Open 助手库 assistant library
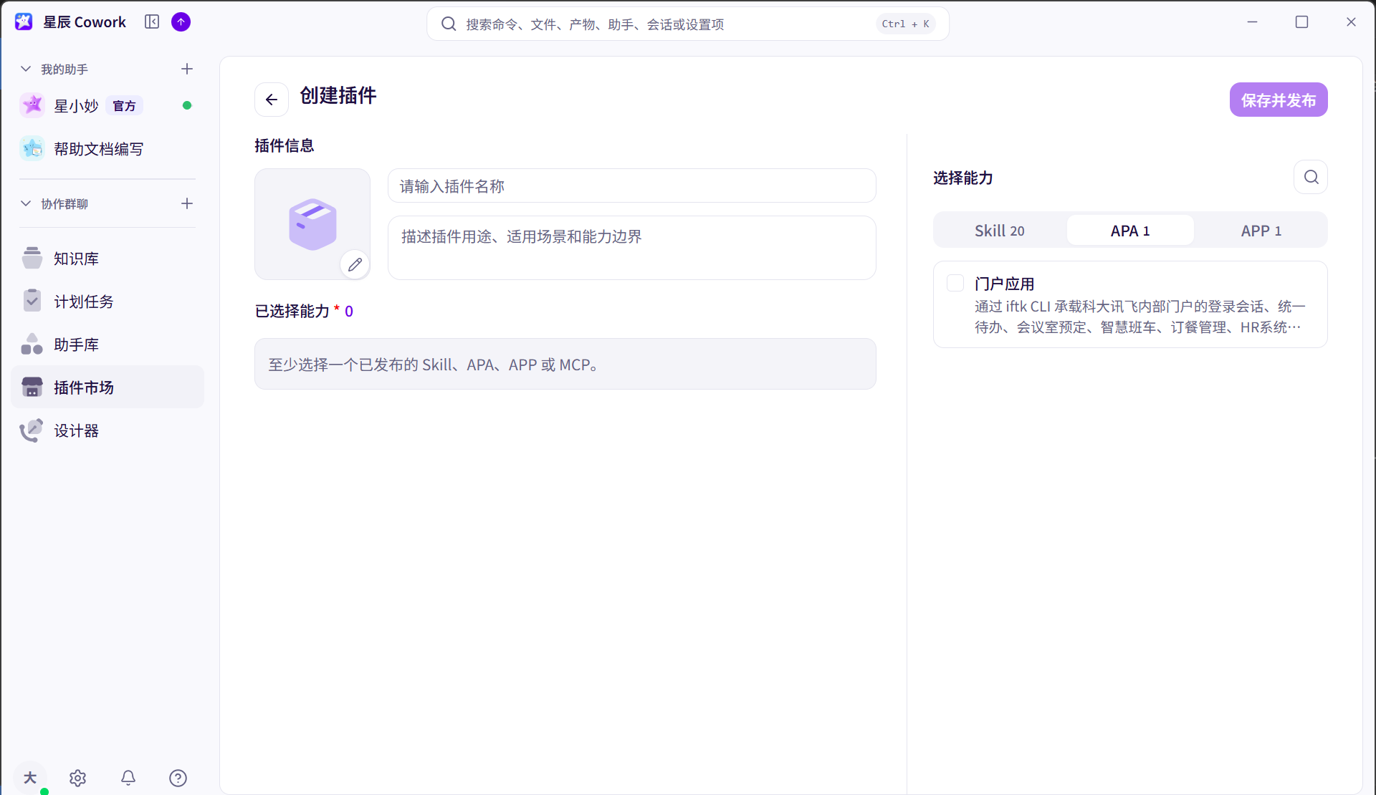The height and width of the screenshot is (795, 1376). point(107,344)
